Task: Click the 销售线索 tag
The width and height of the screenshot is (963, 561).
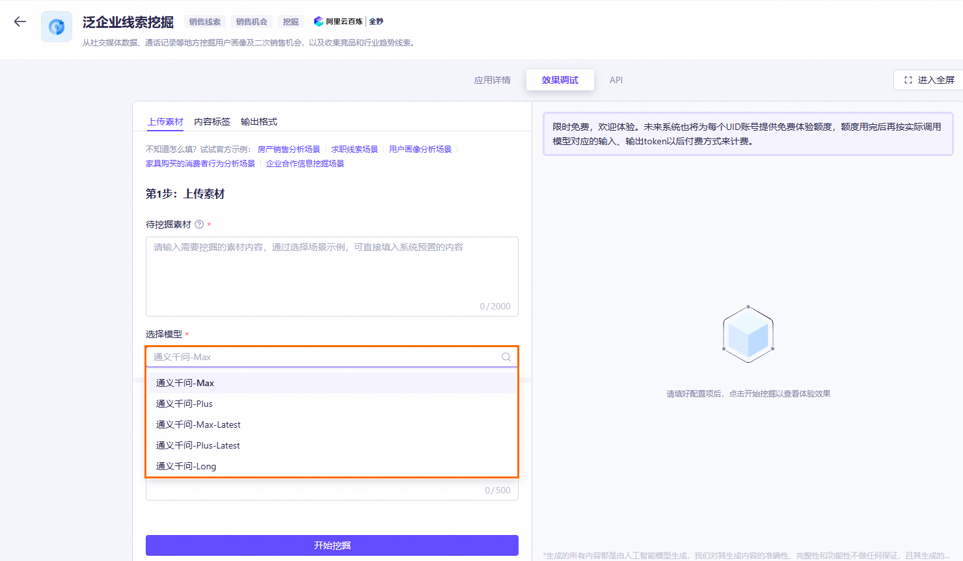Action: pyautogui.click(x=205, y=21)
